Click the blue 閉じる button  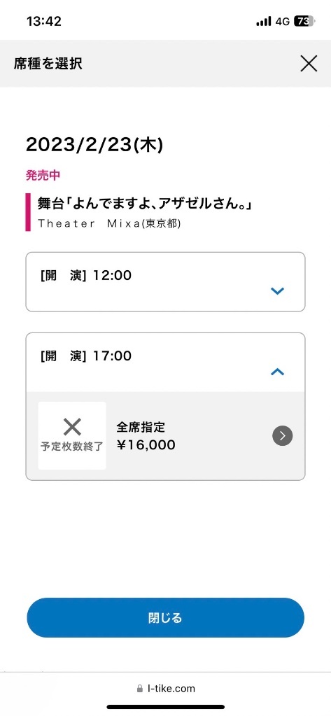[x=165, y=618]
